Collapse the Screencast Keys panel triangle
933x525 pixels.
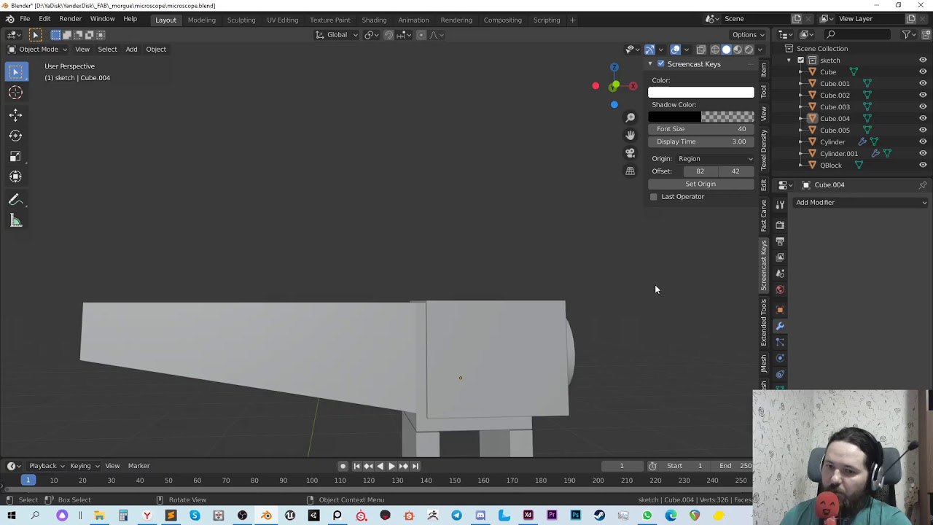pyautogui.click(x=650, y=64)
